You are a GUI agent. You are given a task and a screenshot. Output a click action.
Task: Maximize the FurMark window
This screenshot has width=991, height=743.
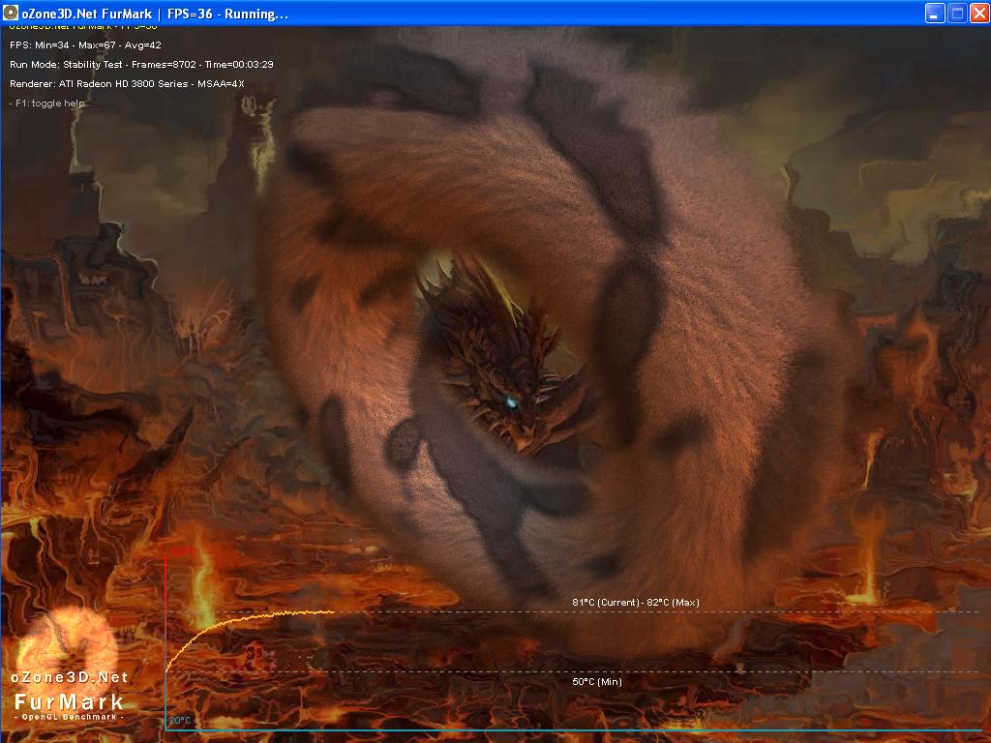957,14
